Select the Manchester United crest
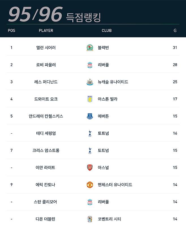This screenshot has width=186, height=228. point(90,185)
